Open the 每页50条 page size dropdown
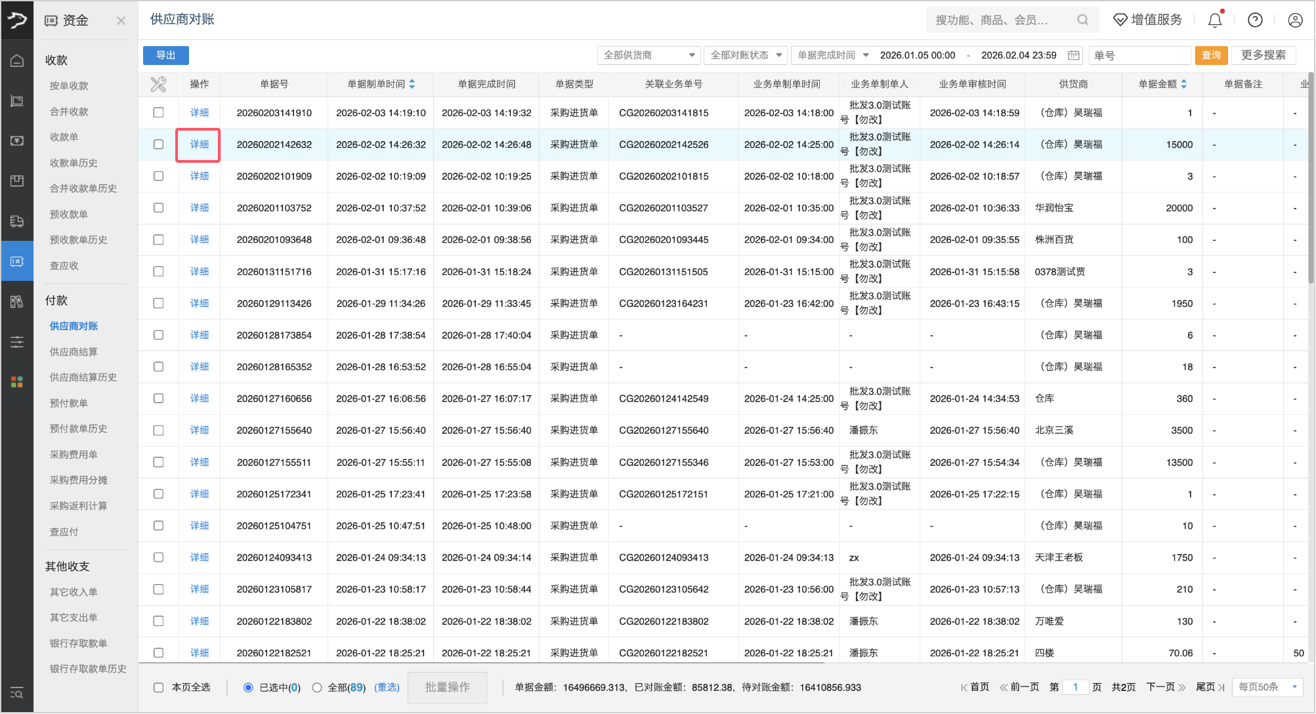 1267,687
